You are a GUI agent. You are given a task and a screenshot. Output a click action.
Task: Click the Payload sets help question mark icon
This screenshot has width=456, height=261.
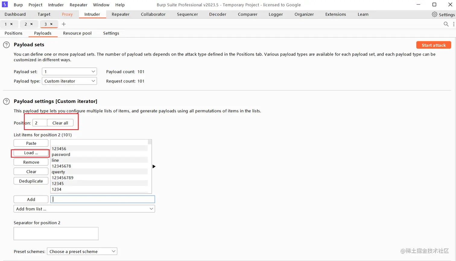6,45
